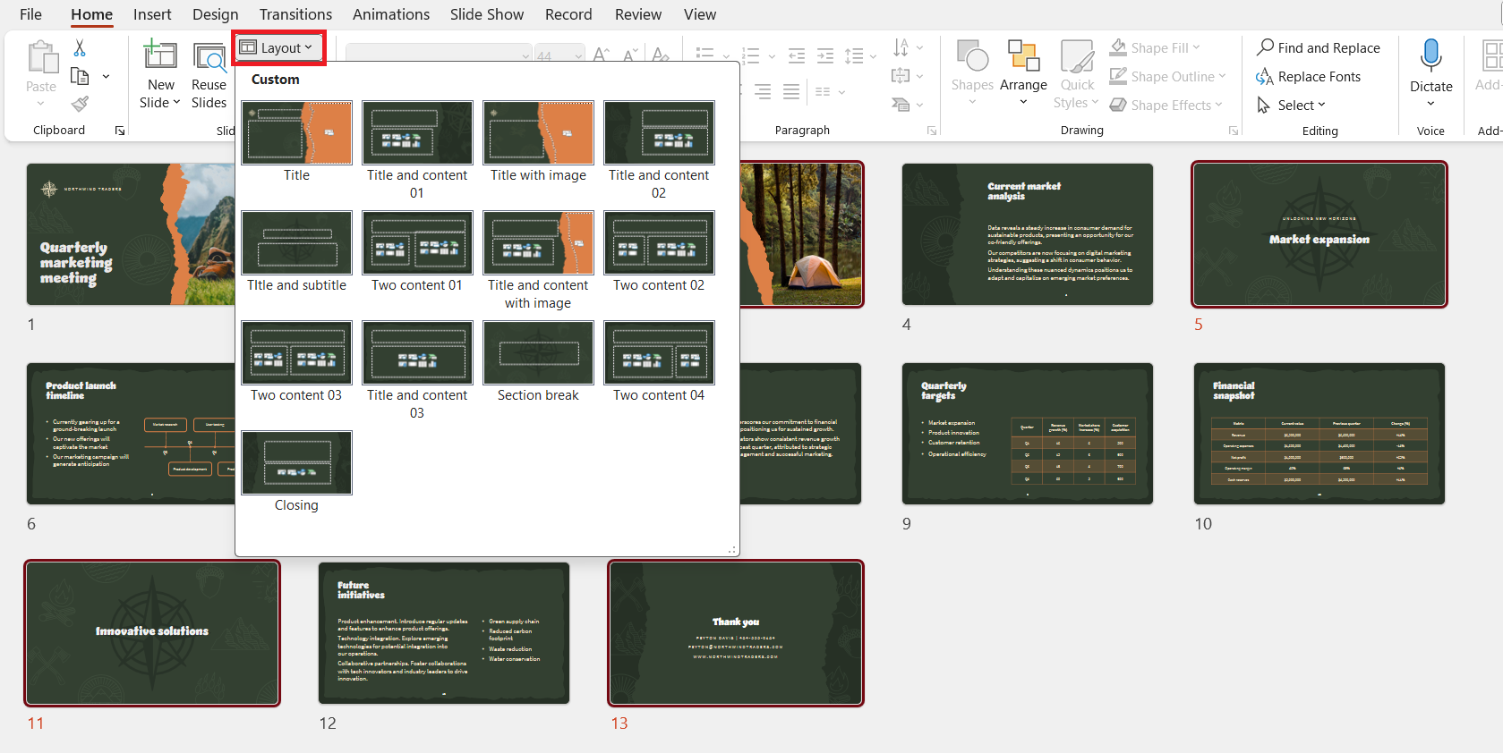Select slide 13 Thank you

[735, 633]
